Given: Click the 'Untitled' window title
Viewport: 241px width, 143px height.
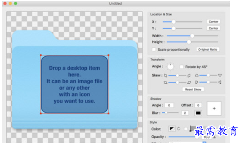Looking at the screenshot, I should [x=116, y=3].
